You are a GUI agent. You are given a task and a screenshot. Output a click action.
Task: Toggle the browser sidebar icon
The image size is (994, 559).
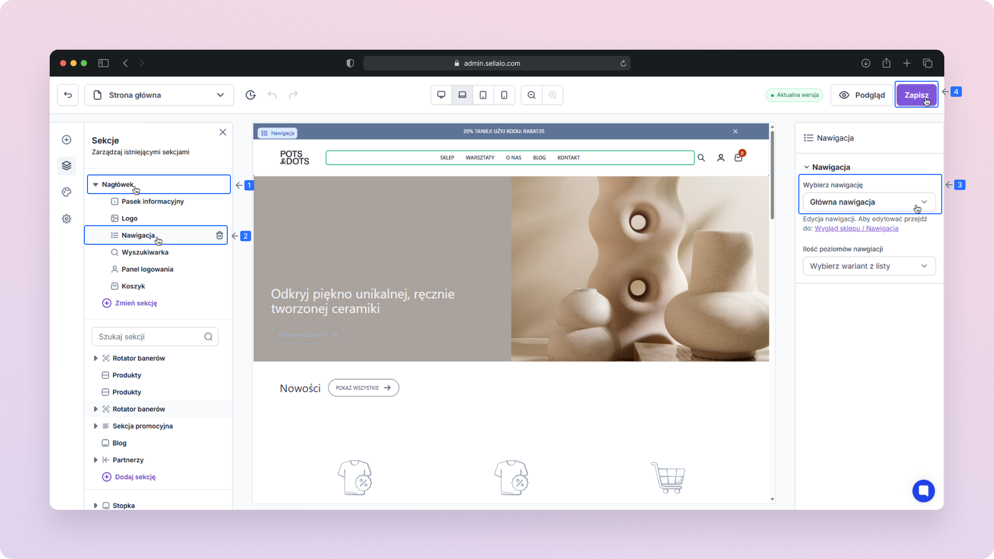point(104,63)
